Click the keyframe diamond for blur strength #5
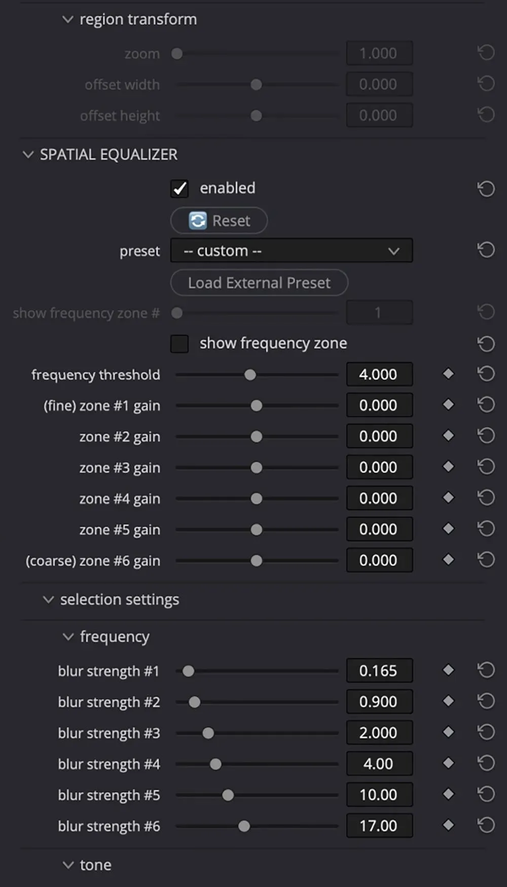Viewport: 507px width, 887px height. (448, 794)
